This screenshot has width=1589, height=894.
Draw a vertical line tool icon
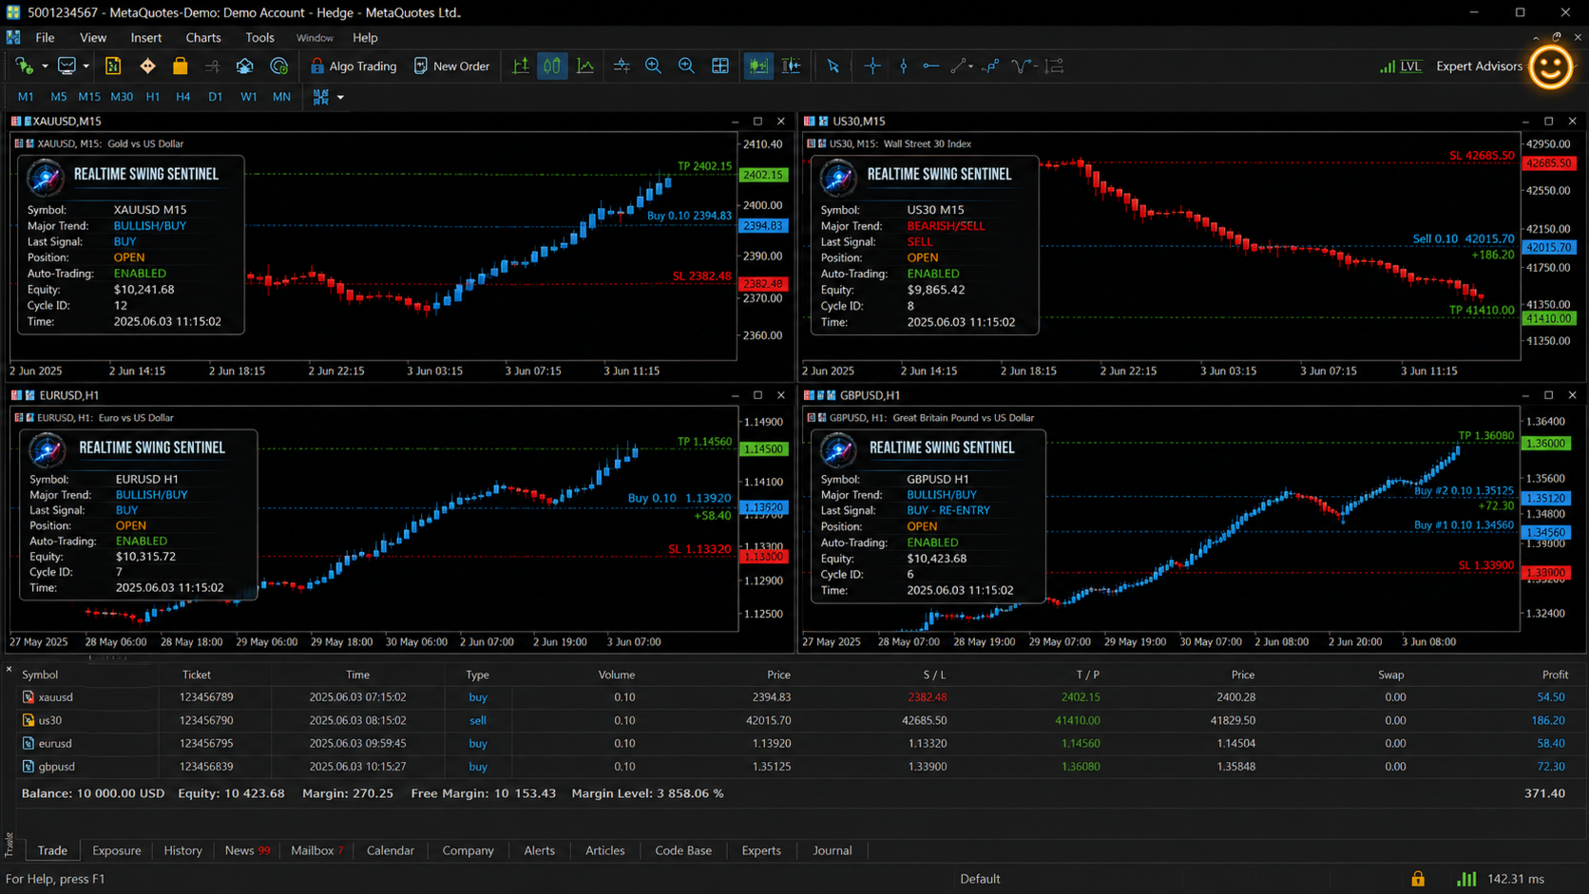(904, 66)
